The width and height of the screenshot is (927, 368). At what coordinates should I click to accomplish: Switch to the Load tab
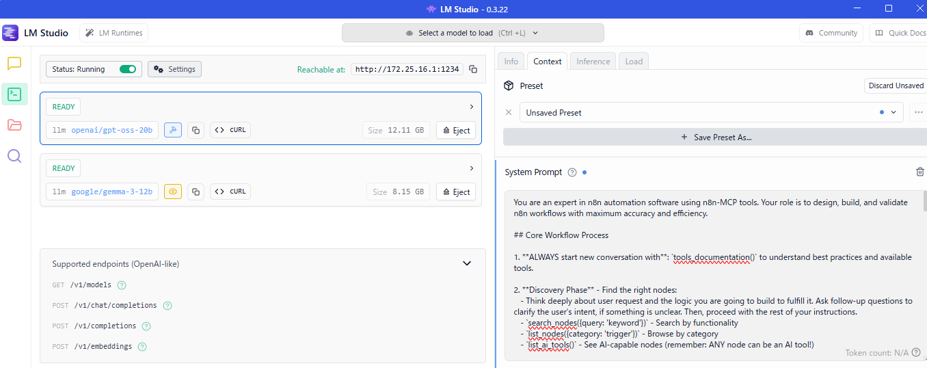(634, 62)
